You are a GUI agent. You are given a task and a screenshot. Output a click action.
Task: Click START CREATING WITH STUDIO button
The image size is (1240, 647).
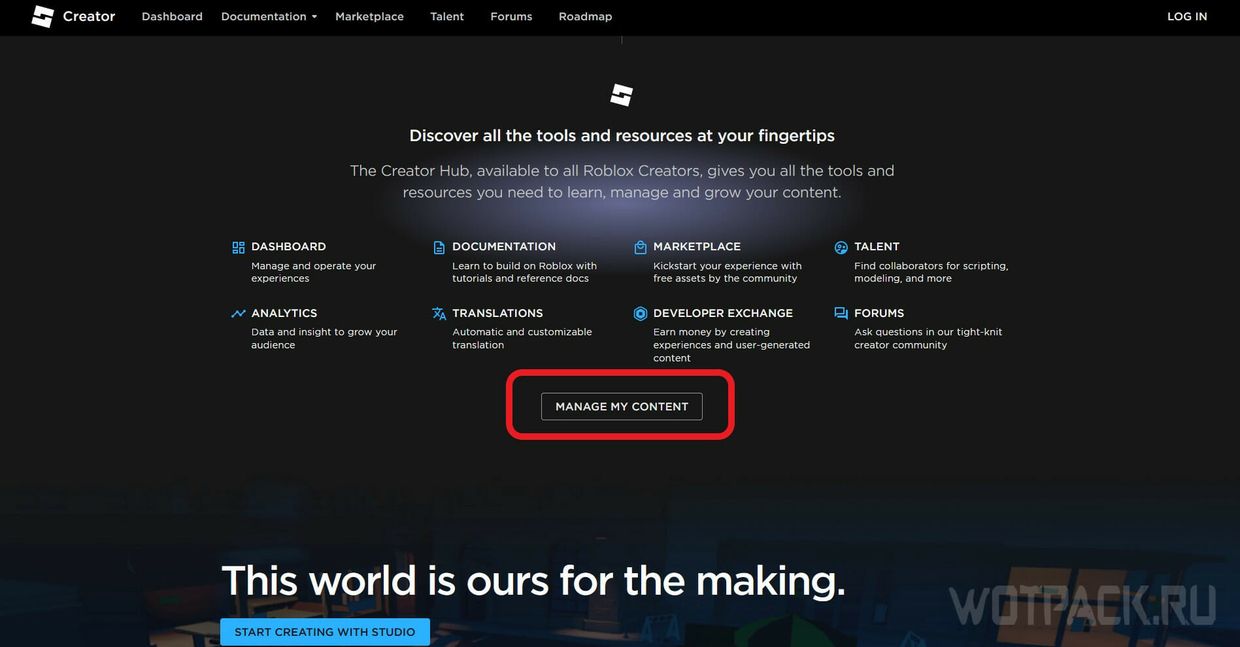(325, 632)
